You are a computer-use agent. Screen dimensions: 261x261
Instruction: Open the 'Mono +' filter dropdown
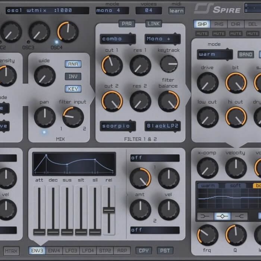(x=163, y=39)
